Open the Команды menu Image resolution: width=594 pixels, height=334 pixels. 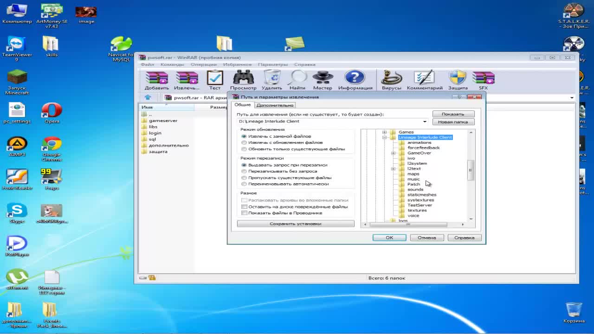tap(172, 64)
